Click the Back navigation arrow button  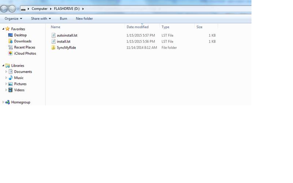[4, 8]
